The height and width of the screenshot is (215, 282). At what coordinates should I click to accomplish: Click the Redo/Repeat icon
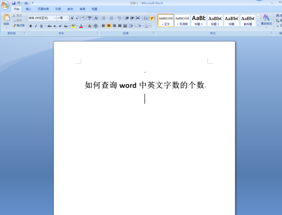coord(26,3)
